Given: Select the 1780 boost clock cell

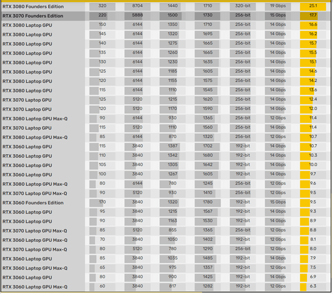Looking at the screenshot, I should click(x=208, y=202).
